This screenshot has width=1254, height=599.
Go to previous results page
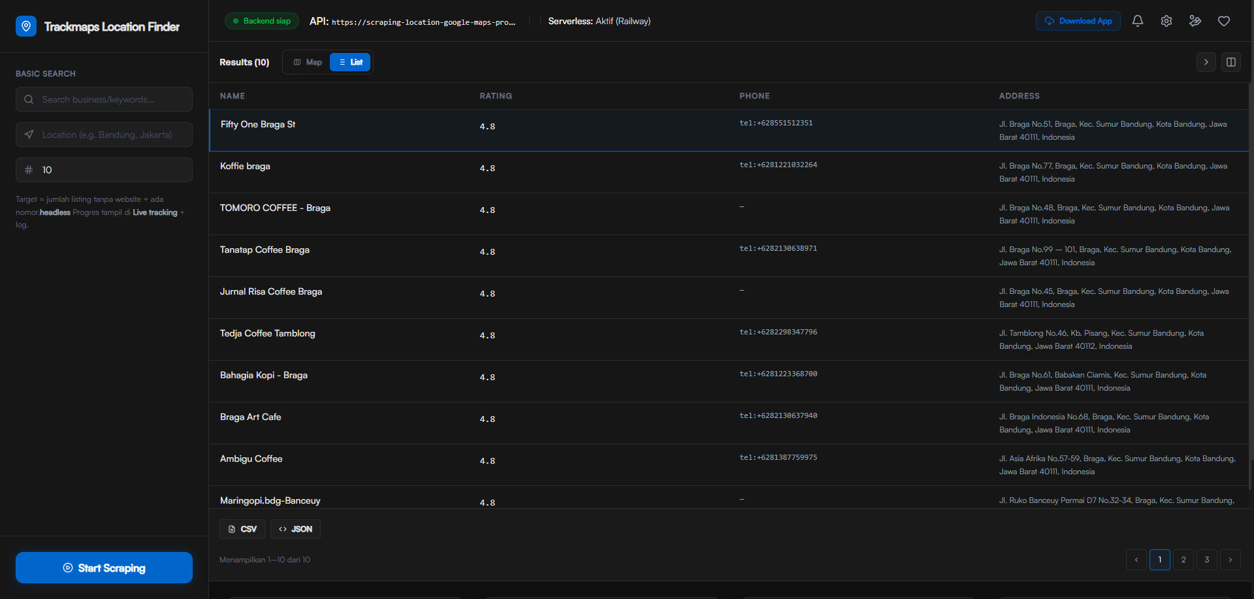pyautogui.click(x=1136, y=560)
